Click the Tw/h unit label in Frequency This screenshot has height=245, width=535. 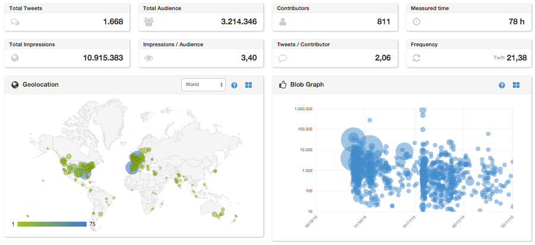(x=499, y=59)
